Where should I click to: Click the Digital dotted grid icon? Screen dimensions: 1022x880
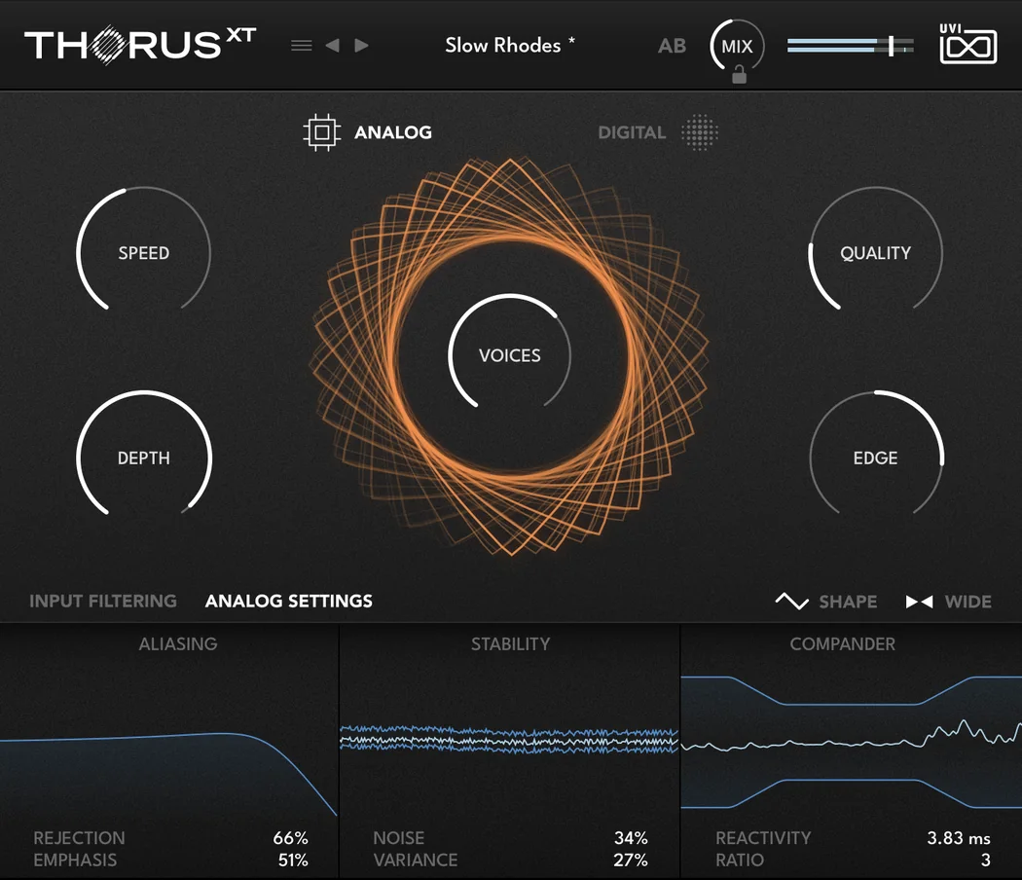click(700, 132)
